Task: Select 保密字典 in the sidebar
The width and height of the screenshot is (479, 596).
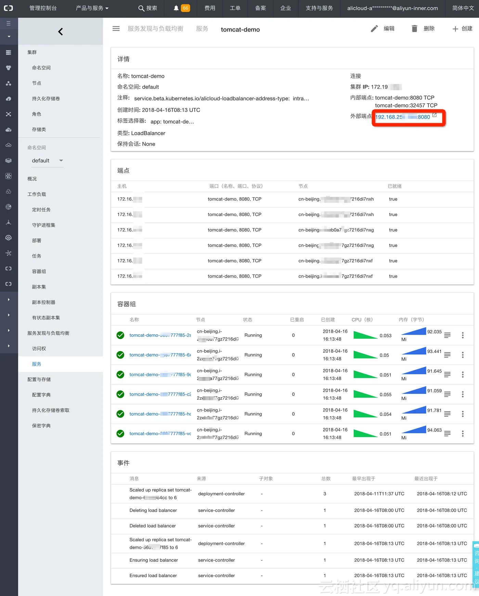Action: click(41, 426)
